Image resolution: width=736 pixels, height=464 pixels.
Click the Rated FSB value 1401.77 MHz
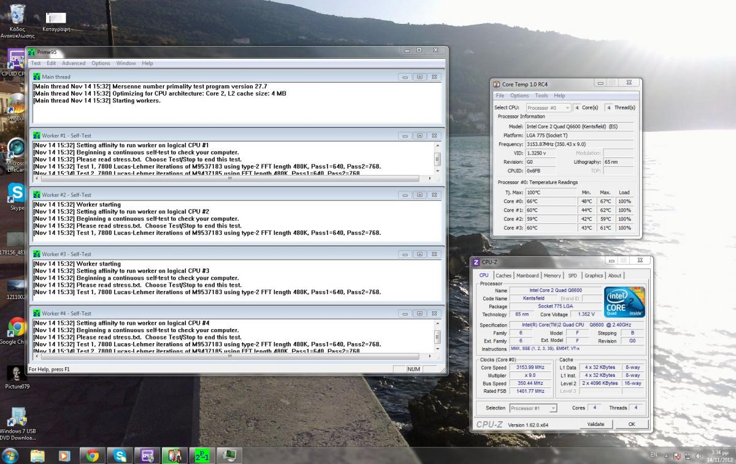pos(531,391)
